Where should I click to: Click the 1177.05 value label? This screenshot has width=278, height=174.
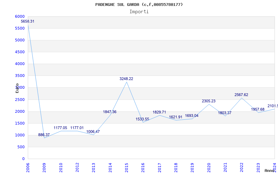(x=60, y=128)
